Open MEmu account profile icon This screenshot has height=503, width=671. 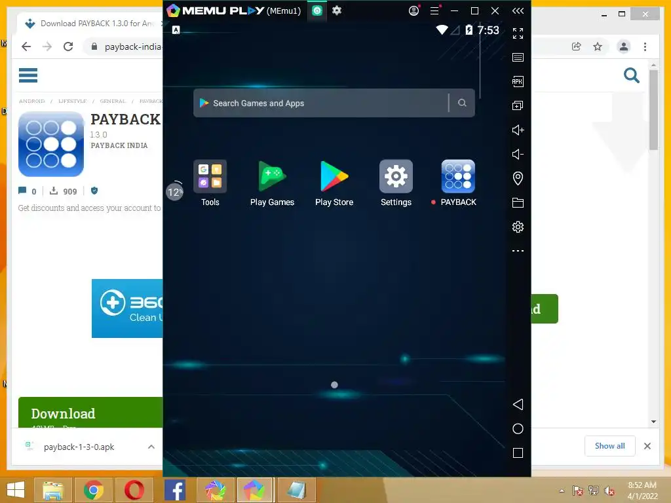pos(414,10)
